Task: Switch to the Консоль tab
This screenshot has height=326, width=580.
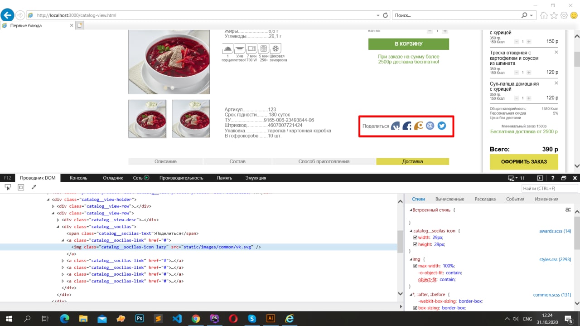Action: pos(78,178)
